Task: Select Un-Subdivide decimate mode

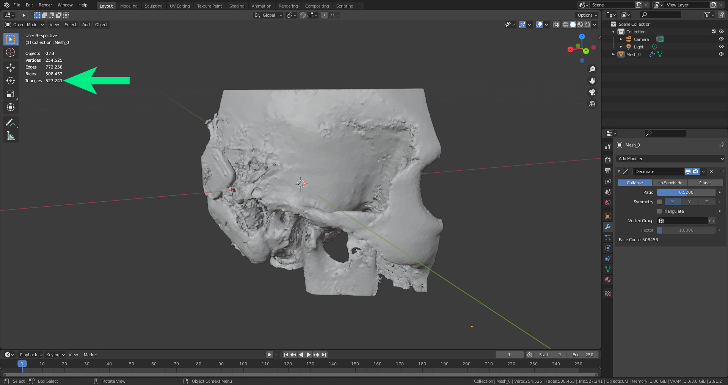Action: tap(670, 183)
